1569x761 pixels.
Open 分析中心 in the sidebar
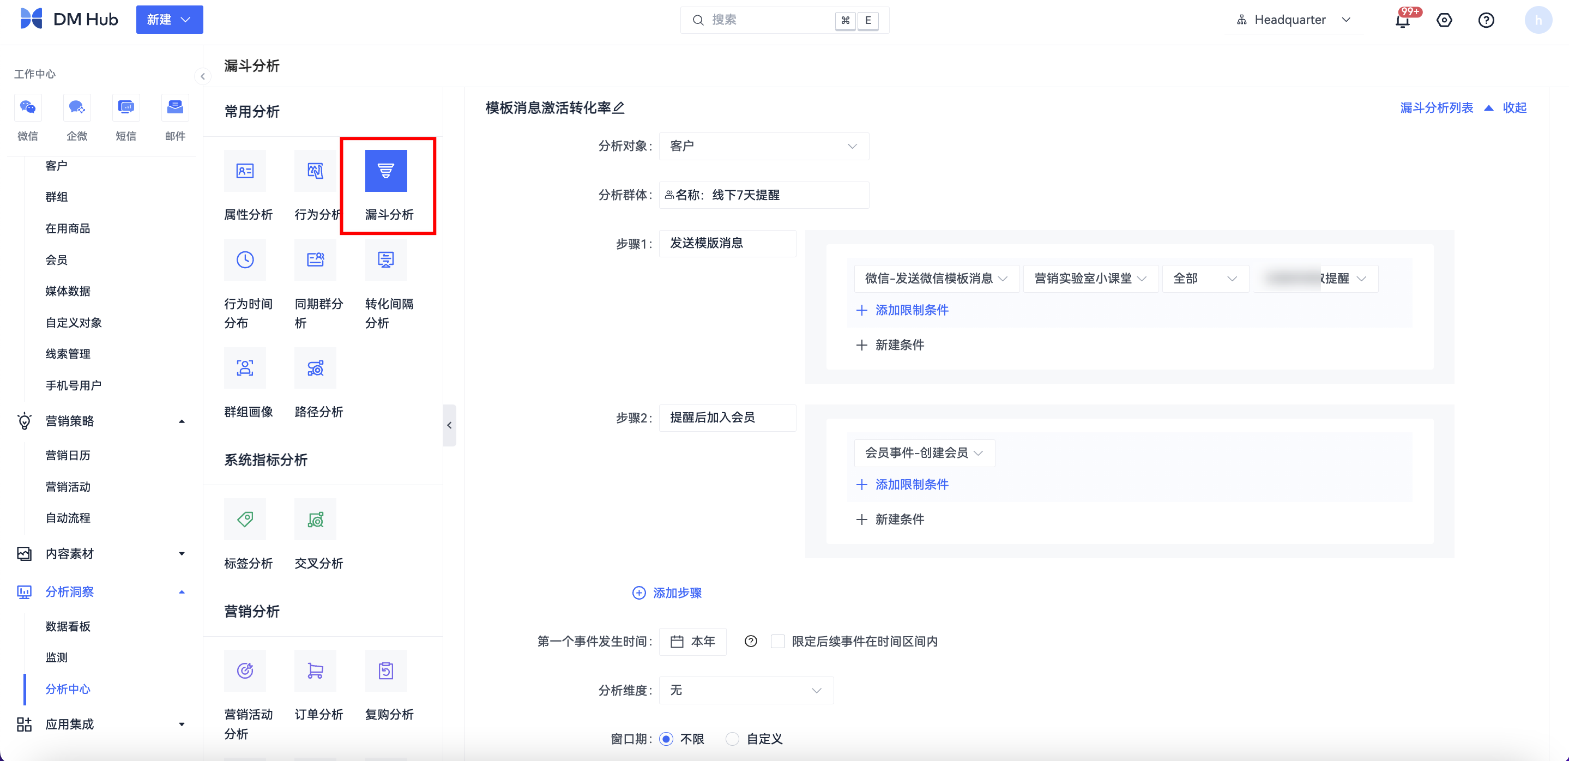pyautogui.click(x=68, y=688)
